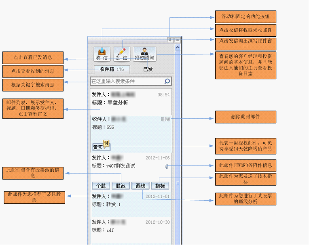Click the 股池 stock pool button
Screen dimensions: 309x245
click(121, 186)
